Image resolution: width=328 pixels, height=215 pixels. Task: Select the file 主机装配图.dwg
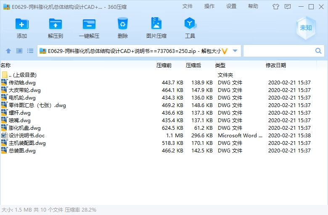click(27, 143)
